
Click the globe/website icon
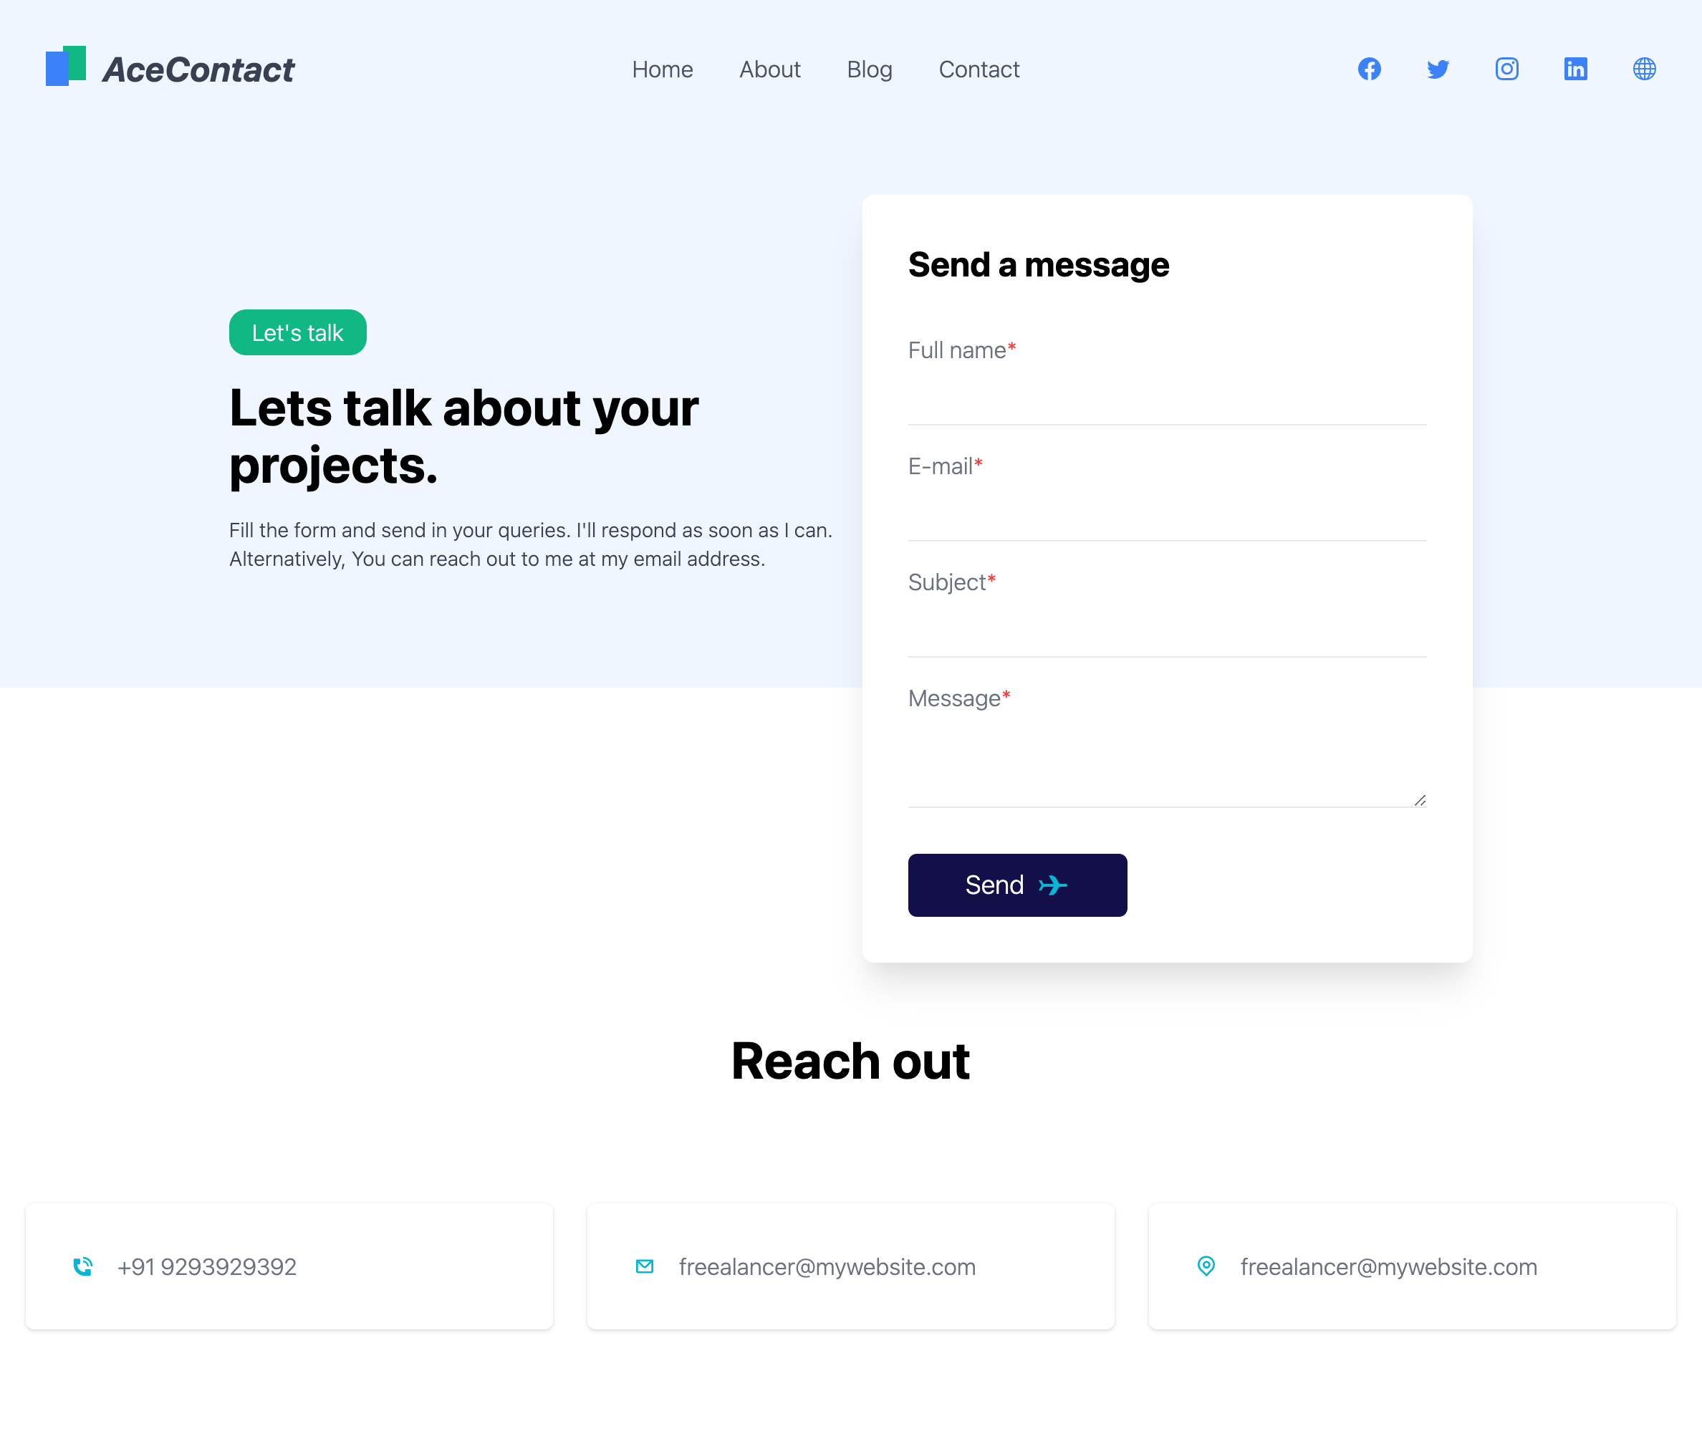point(1645,69)
